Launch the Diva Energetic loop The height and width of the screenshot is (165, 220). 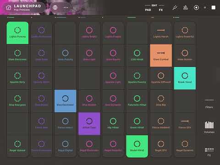tap(17, 101)
